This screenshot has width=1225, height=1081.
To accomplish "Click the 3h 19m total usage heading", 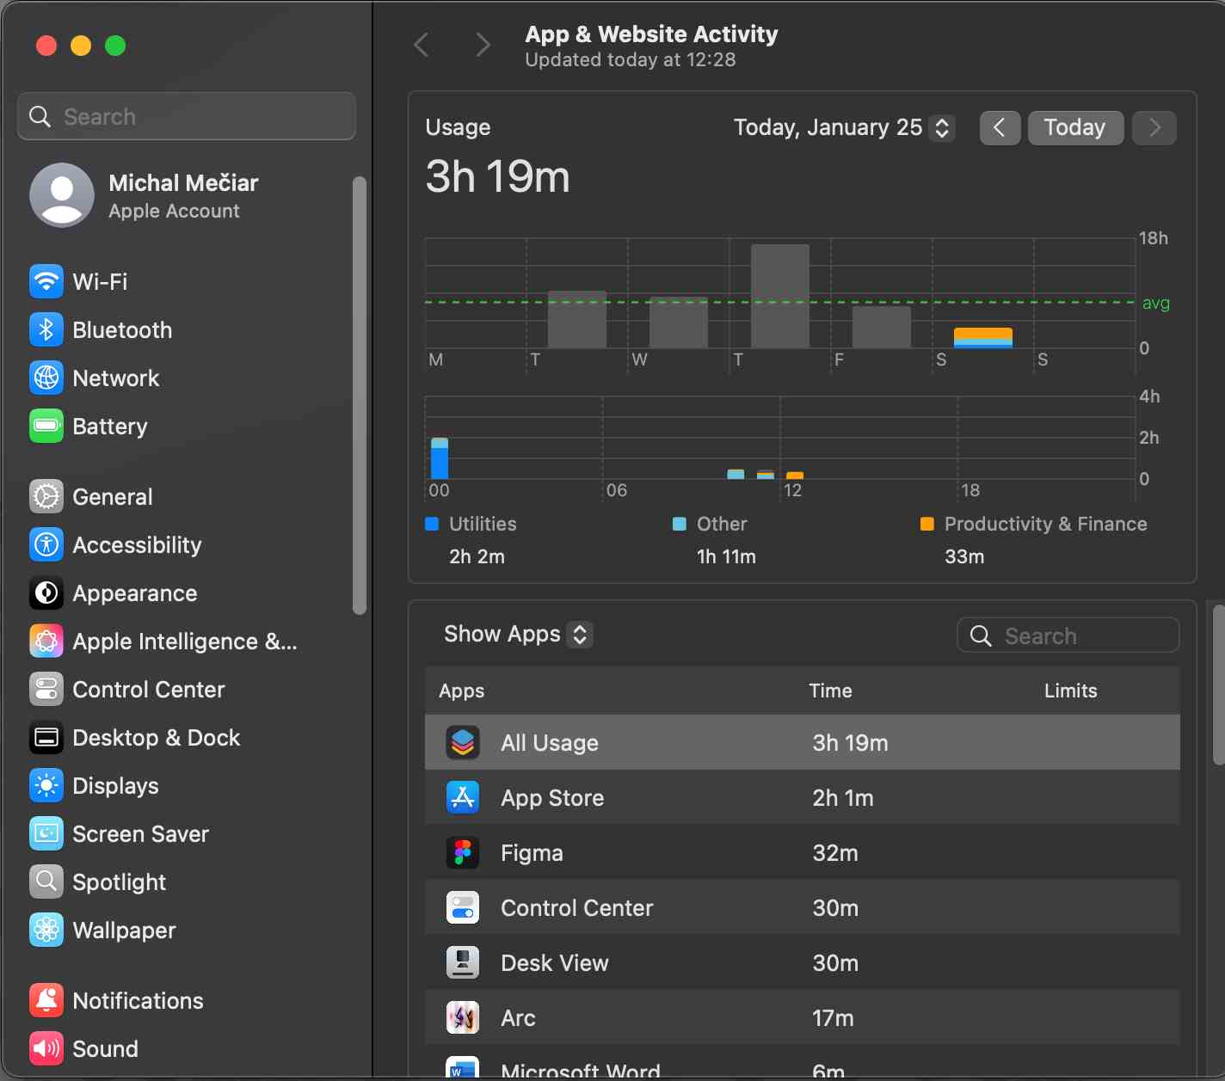I will pyautogui.click(x=497, y=176).
